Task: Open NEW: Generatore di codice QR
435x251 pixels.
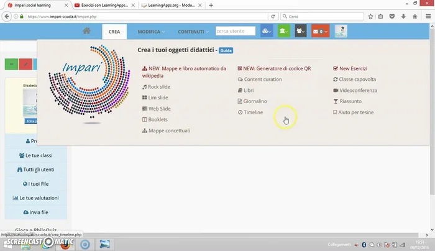Action: pos(274,68)
